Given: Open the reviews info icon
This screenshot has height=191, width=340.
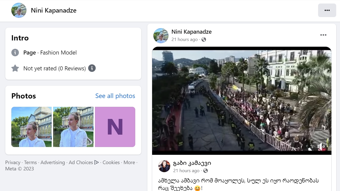Looking at the screenshot, I should [92, 68].
